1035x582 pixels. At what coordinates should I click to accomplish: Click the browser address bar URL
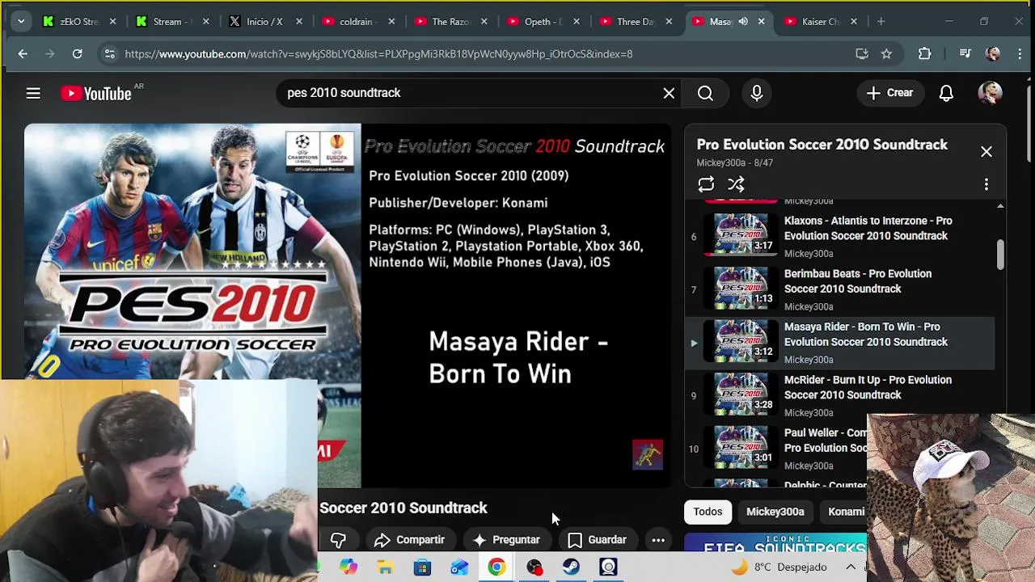[378, 54]
